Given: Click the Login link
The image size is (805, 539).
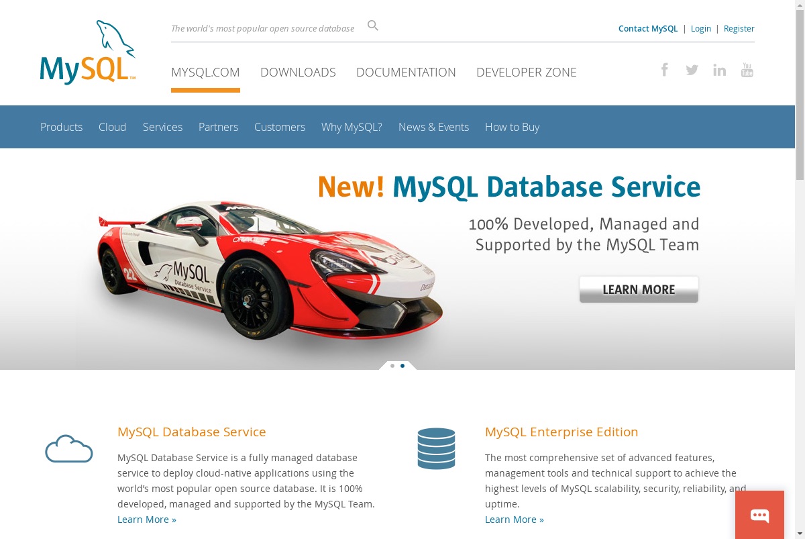Looking at the screenshot, I should click(701, 28).
